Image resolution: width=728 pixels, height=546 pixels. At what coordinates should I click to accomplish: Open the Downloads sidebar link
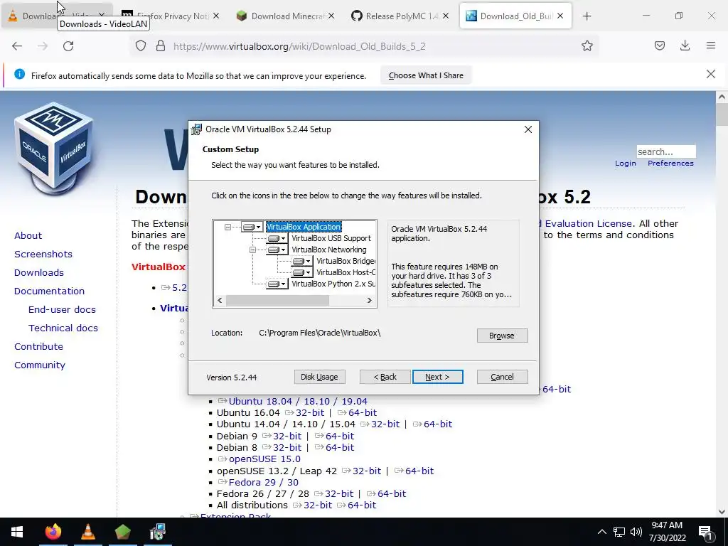(39, 273)
